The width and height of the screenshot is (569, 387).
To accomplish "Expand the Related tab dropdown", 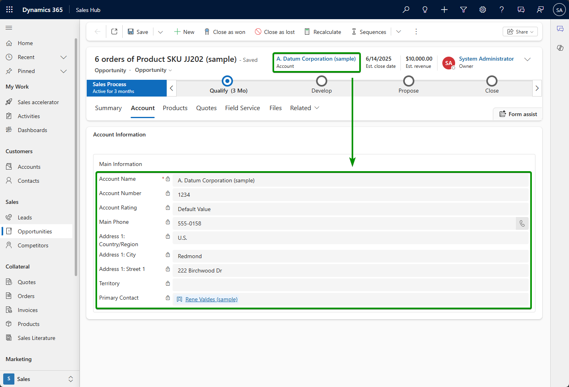I will (305, 108).
